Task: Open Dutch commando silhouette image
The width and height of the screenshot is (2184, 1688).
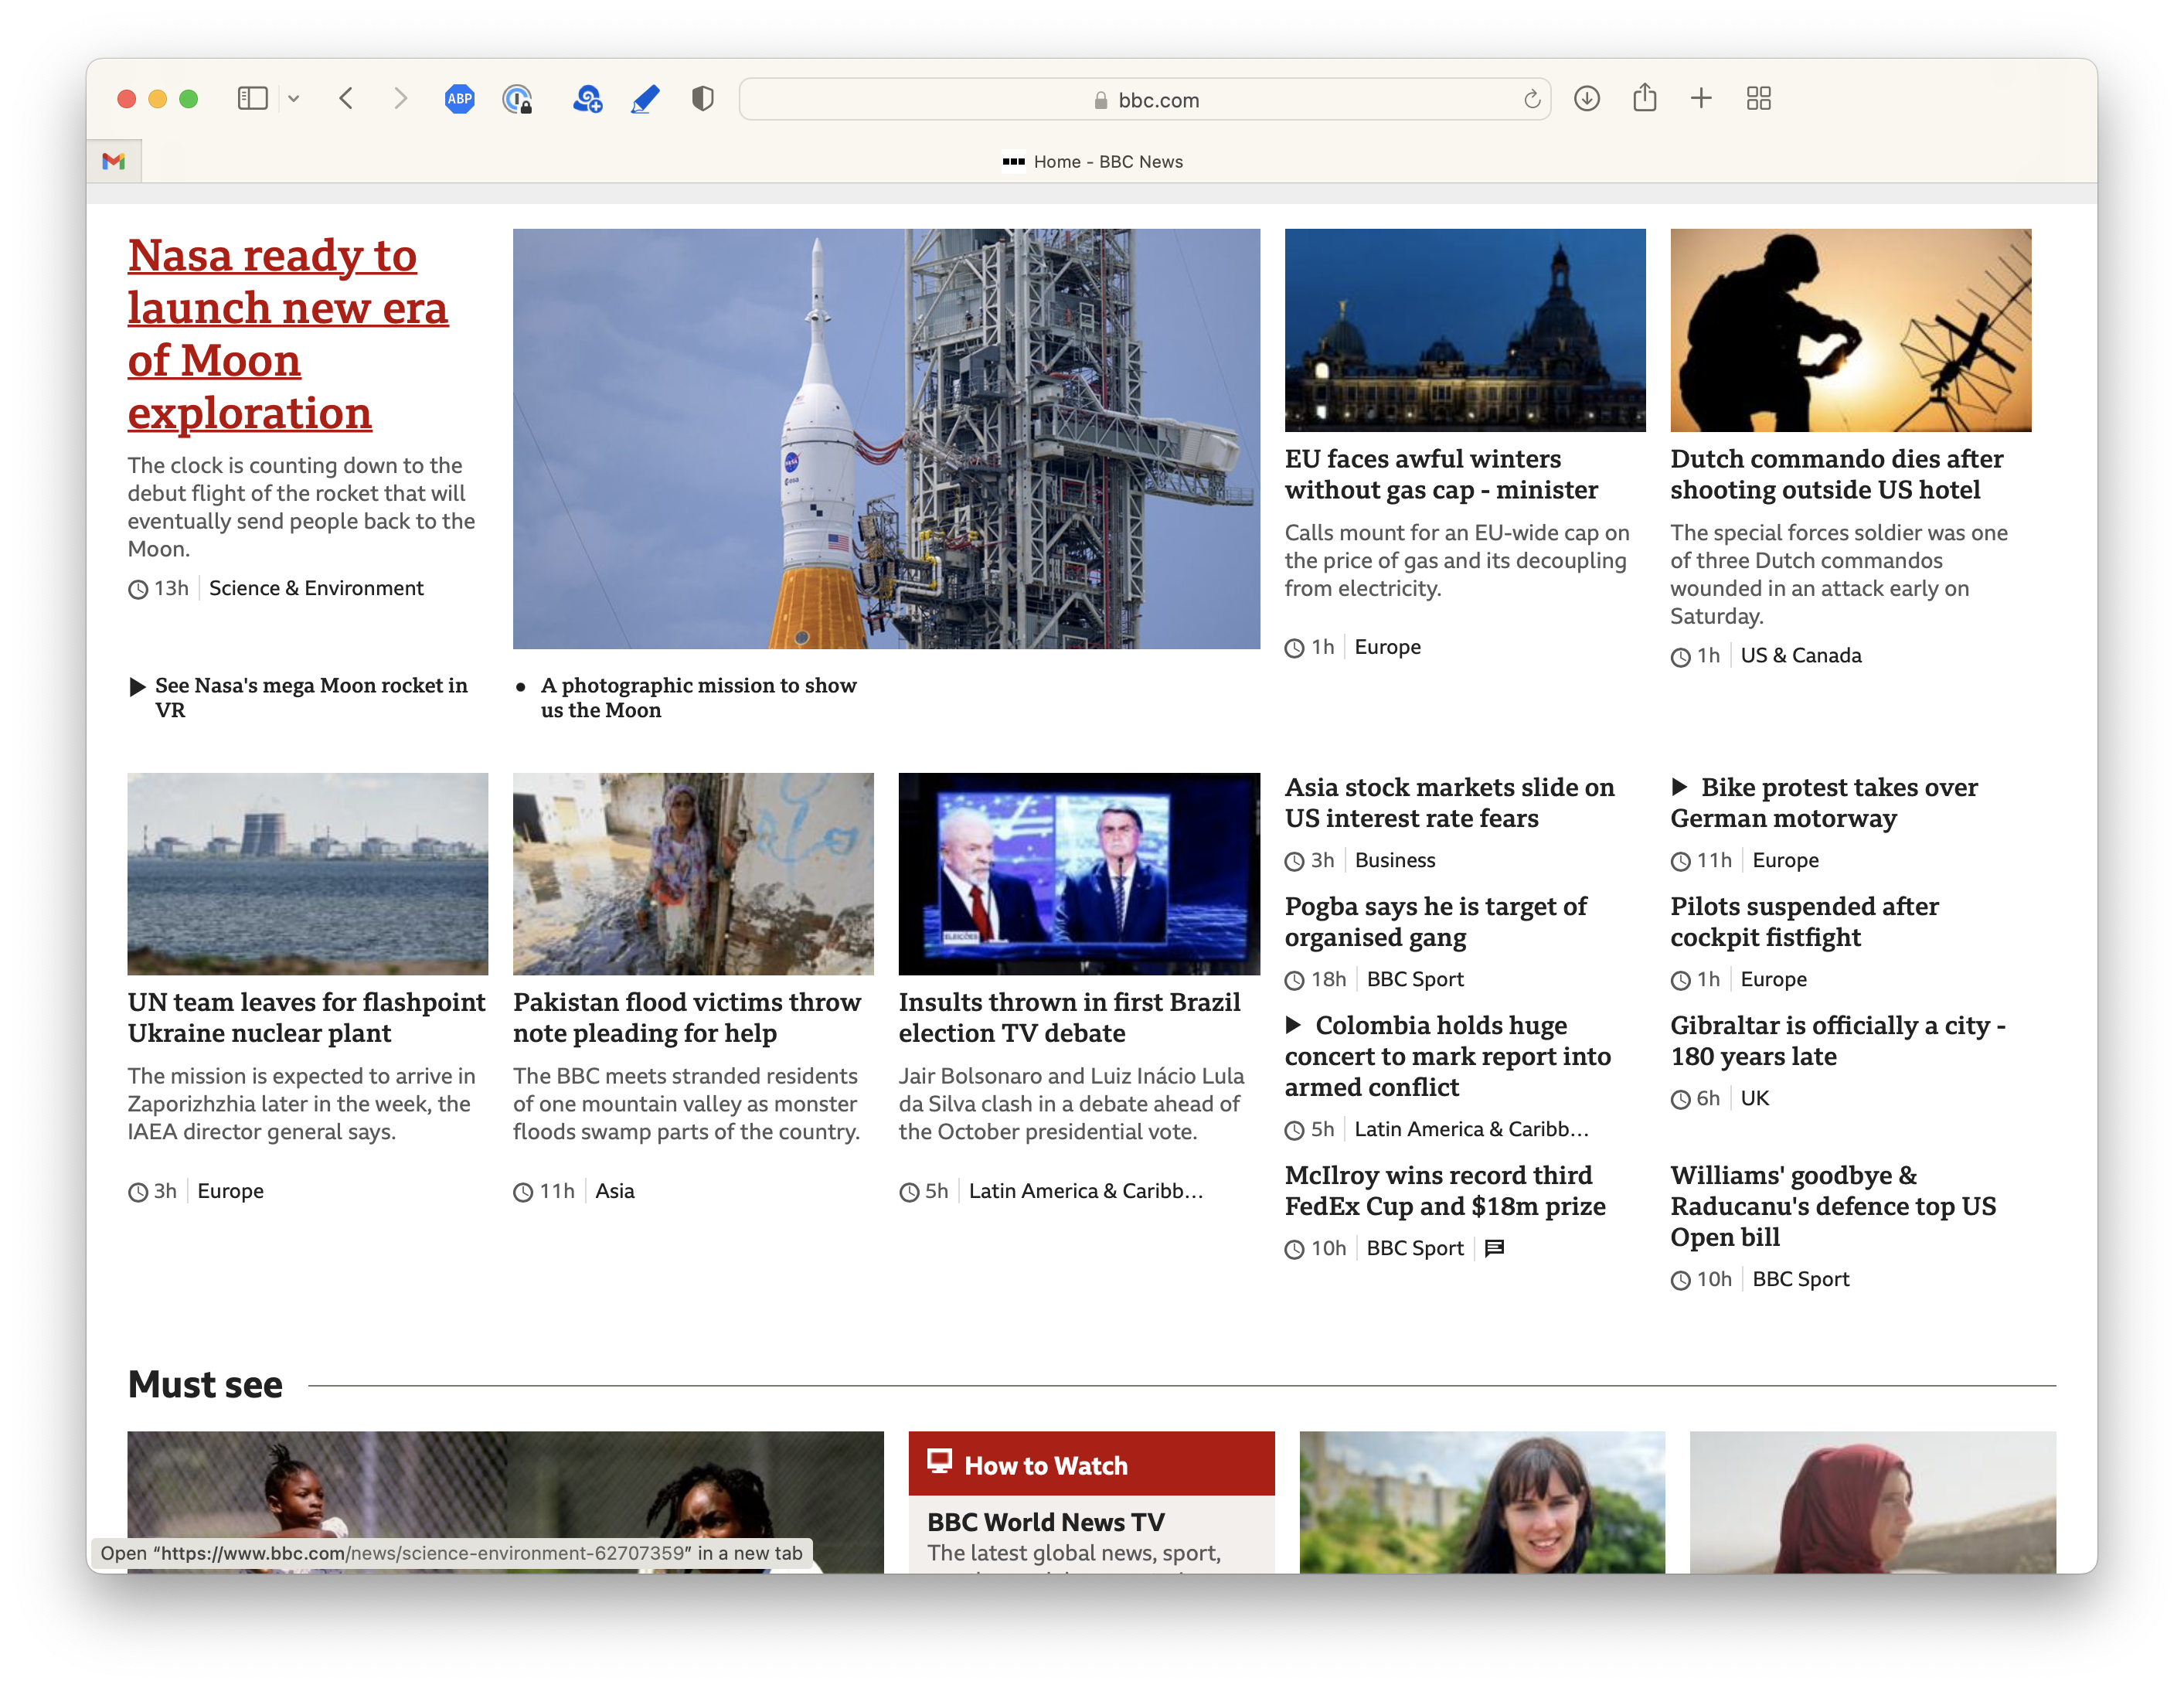Action: (x=1850, y=330)
